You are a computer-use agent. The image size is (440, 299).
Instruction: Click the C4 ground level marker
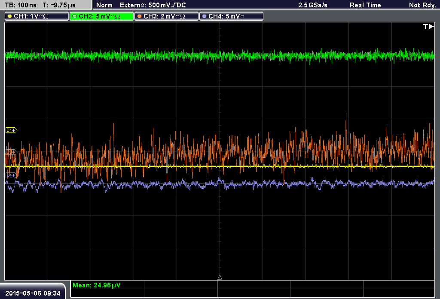click(x=12, y=176)
